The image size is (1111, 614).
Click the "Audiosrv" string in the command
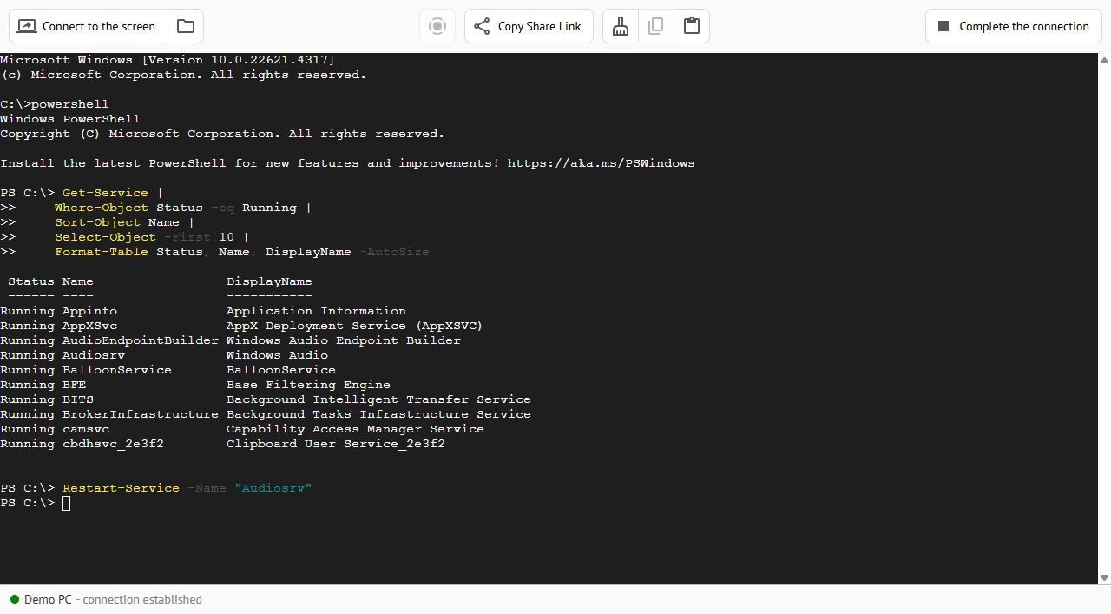tap(273, 488)
